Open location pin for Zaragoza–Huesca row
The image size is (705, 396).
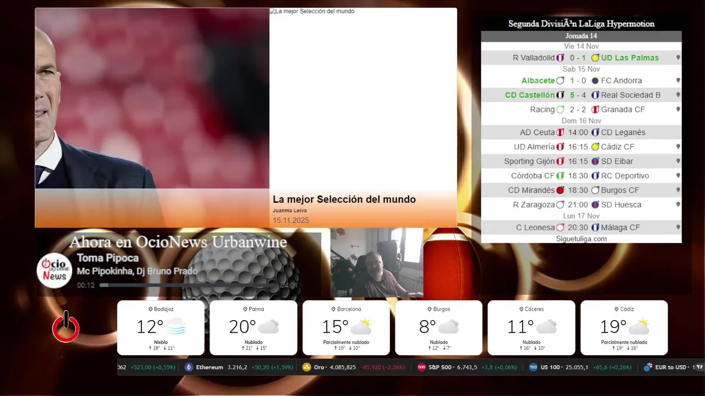(x=678, y=205)
